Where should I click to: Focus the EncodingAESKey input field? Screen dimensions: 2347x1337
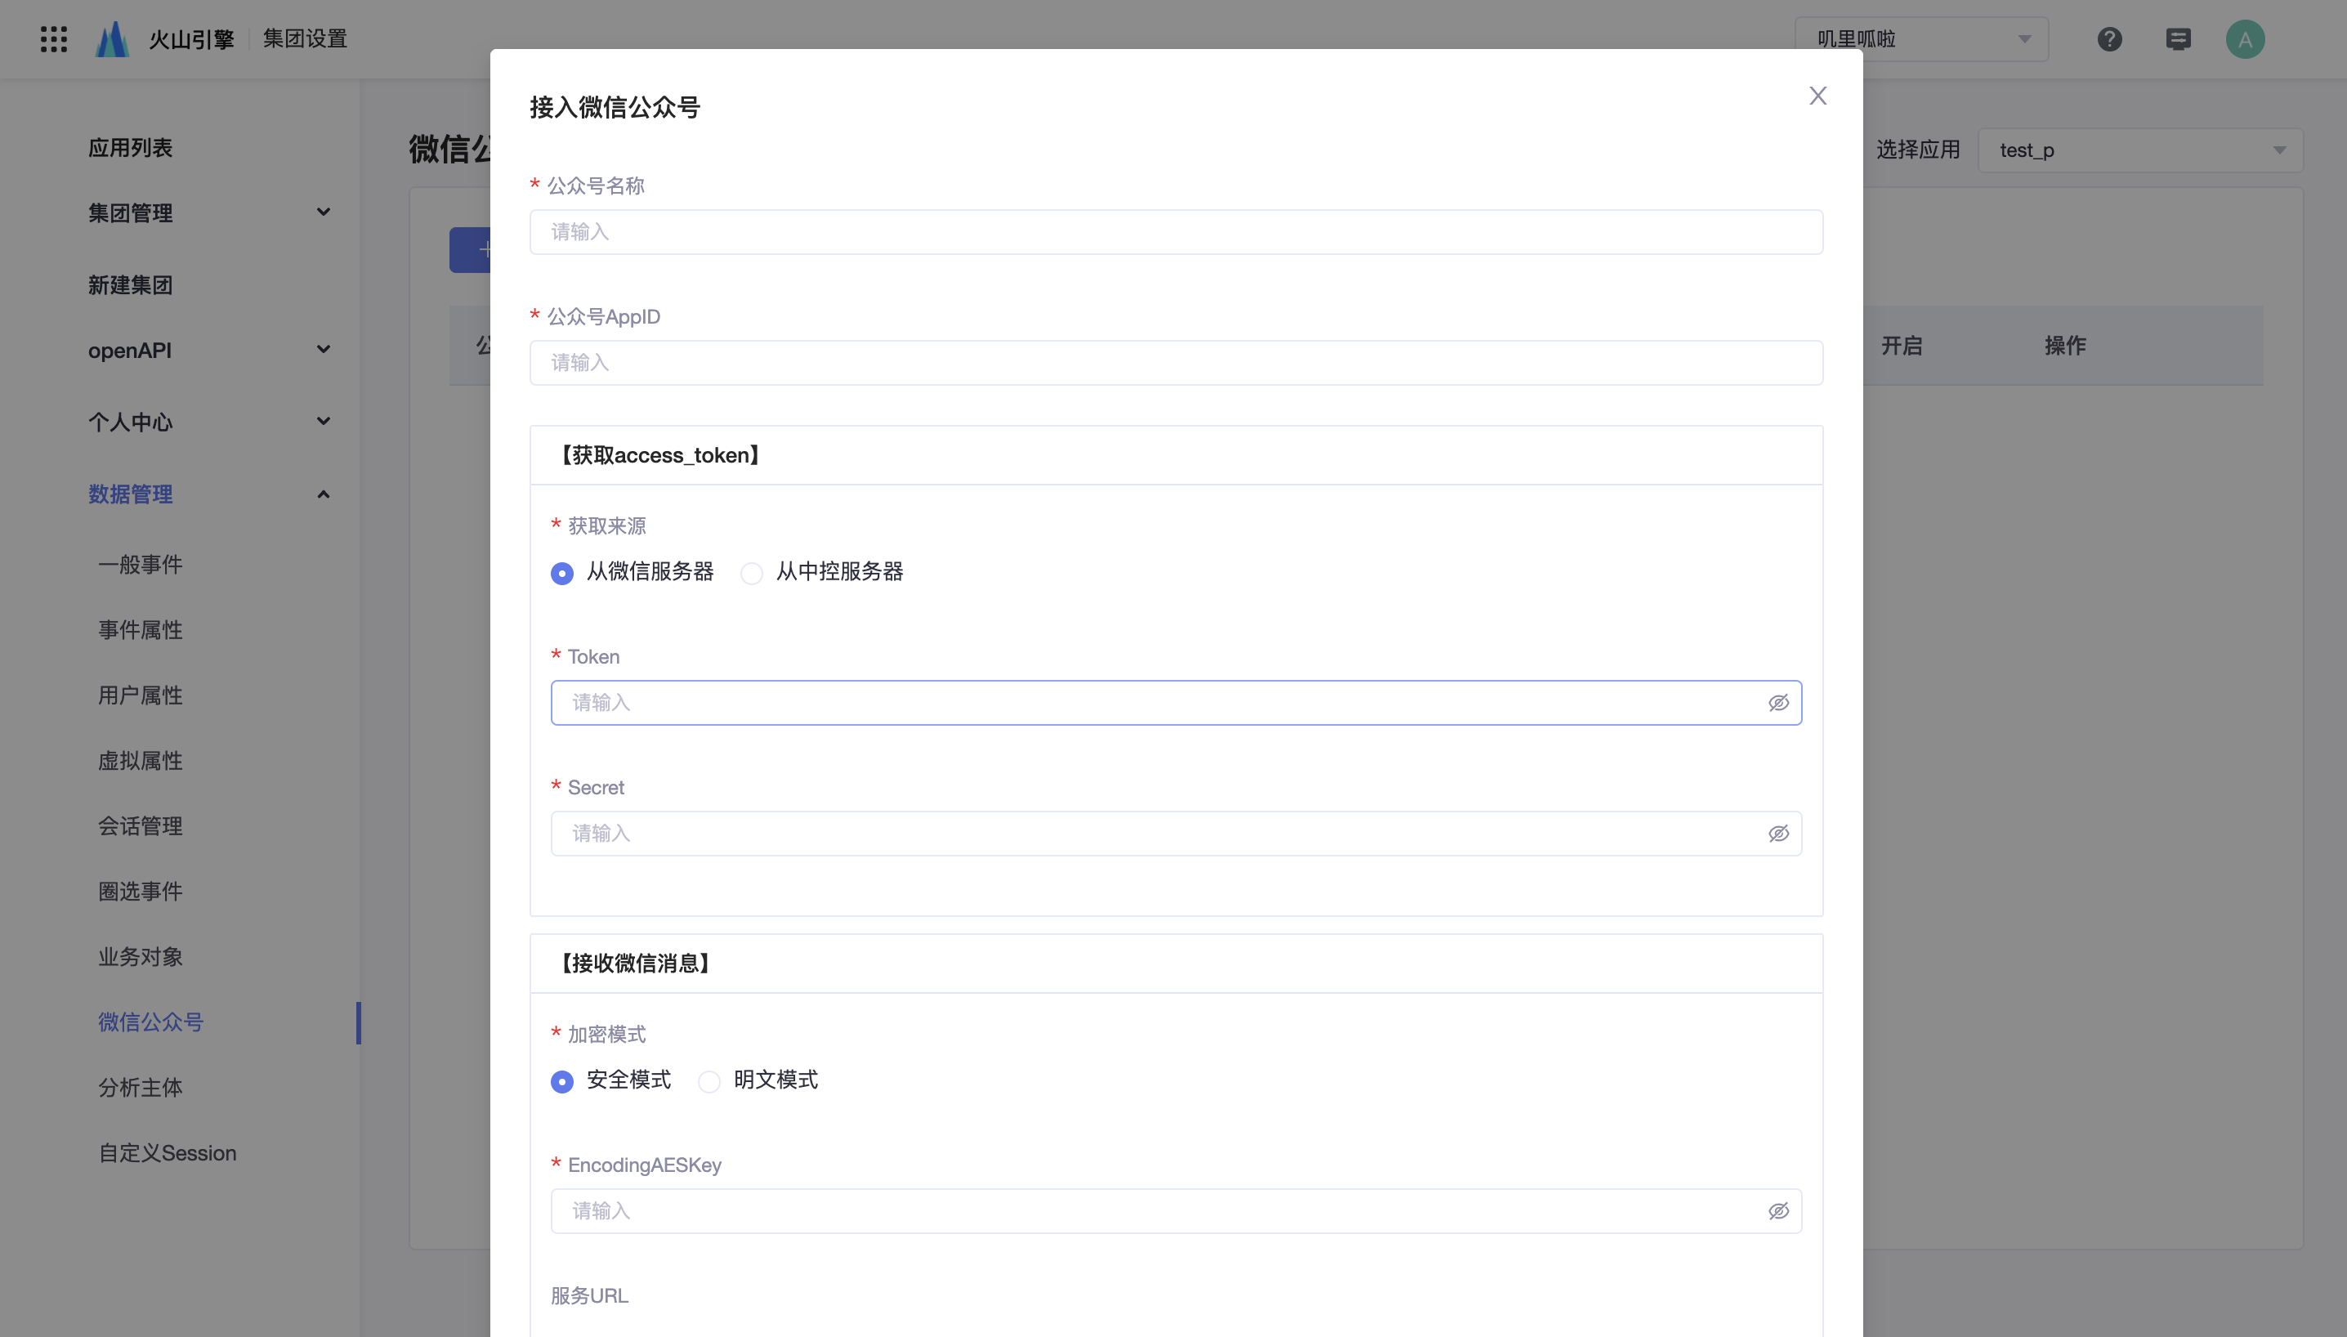(x=1175, y=1210)
